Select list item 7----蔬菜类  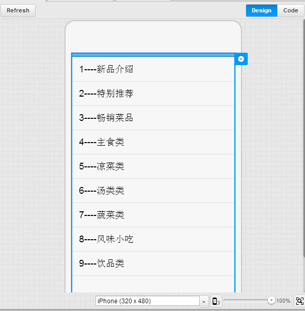[153, 215]
